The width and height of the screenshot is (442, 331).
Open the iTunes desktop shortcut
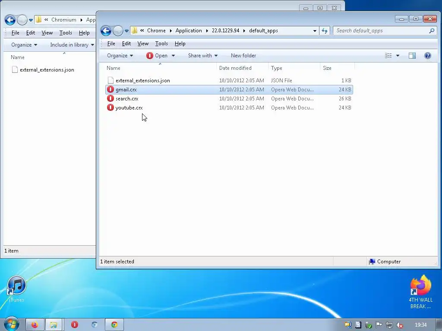click(x=17, y=289)
